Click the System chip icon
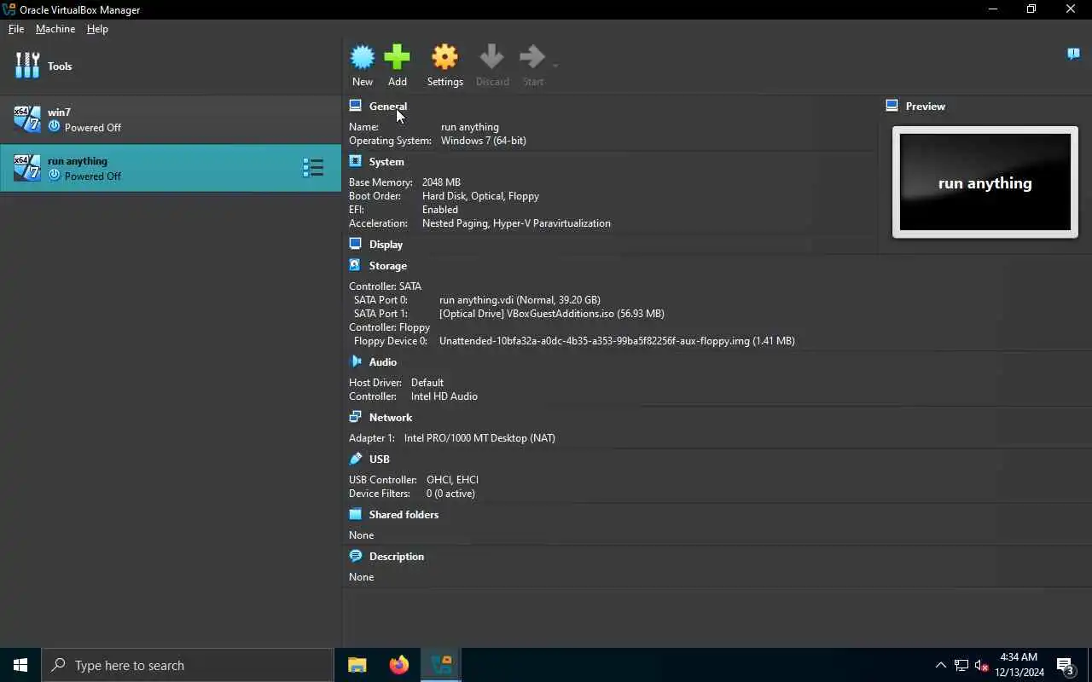The height and width of the screenshot is (682, 1092). (355, 161)
